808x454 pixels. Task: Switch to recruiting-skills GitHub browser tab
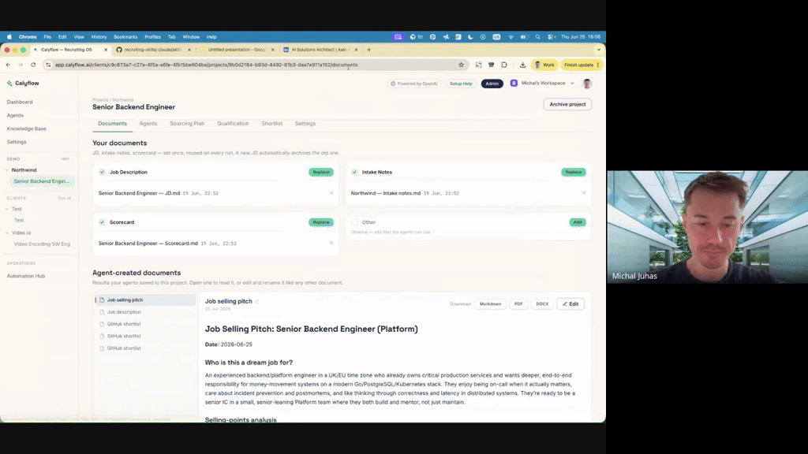[153, 50]
